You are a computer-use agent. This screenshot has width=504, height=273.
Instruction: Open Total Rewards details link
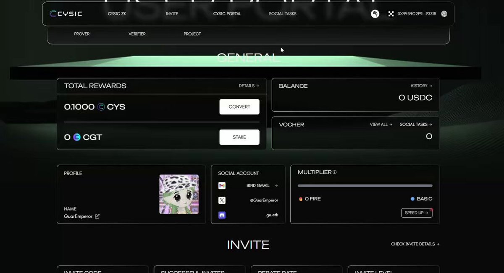pyautogui.click(x=249, y=86)
